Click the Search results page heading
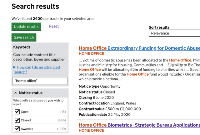The image size is (200, 135). coord(35,6)
